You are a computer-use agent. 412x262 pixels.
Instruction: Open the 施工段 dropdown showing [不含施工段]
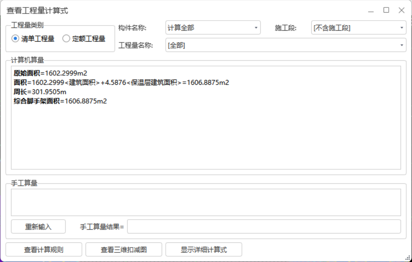[x=359, y=28]
